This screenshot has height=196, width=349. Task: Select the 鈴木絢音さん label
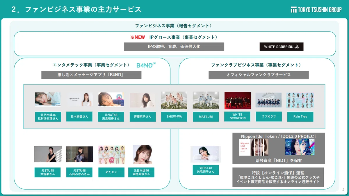(x=79, y=117)
